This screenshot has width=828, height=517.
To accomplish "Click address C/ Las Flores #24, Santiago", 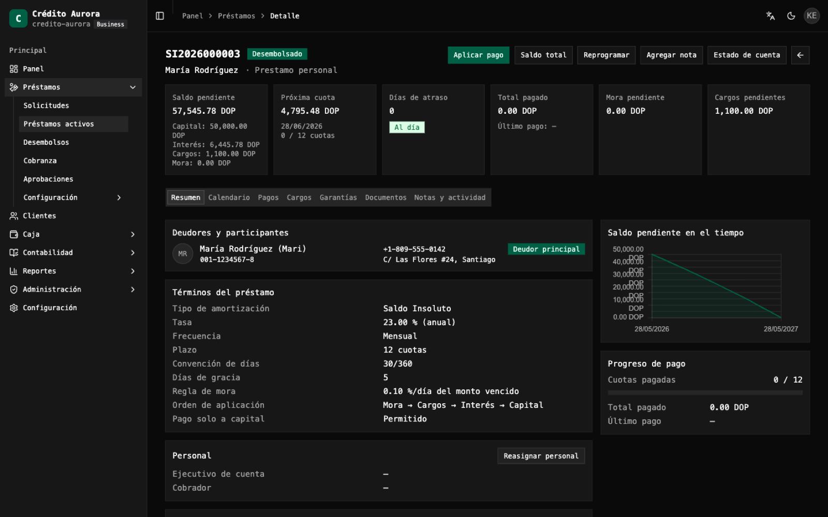I will tap(439, 260).
